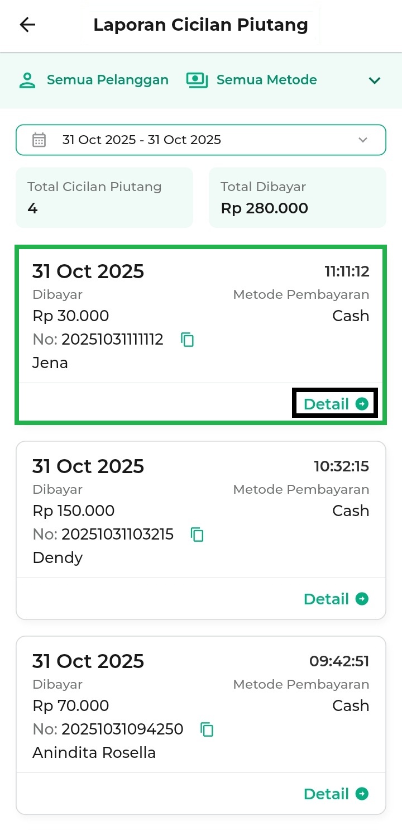
Task: Select Semua Pelanggan filter
Action: 107,80
